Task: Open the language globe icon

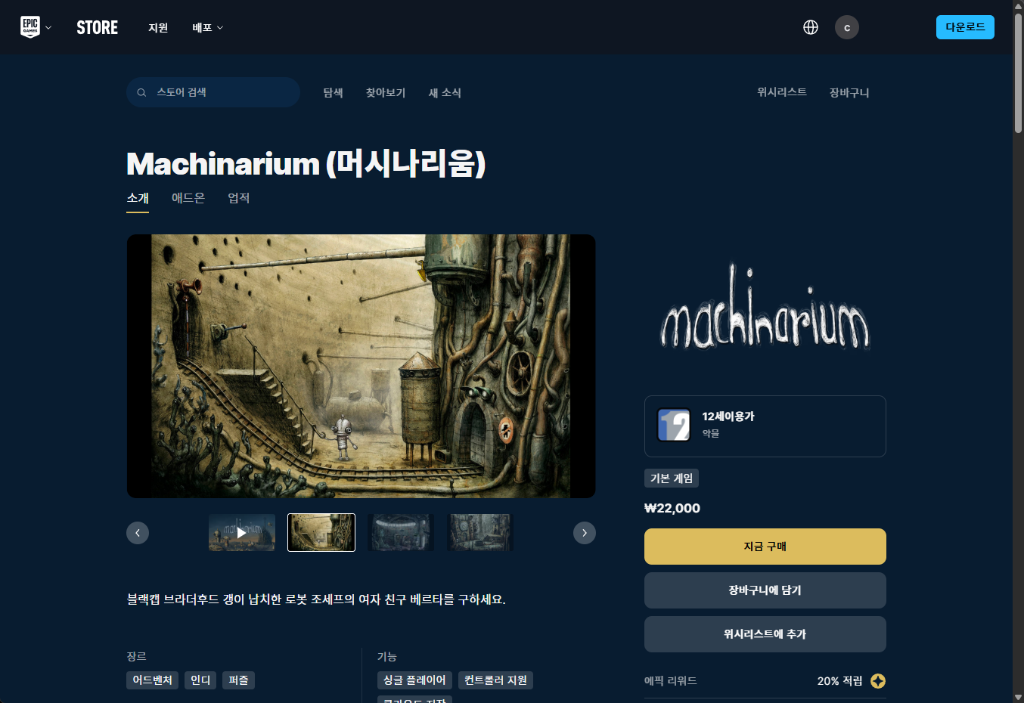Action: click(811, 27)
